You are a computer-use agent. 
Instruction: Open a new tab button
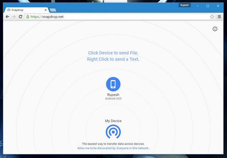point(53,10)
